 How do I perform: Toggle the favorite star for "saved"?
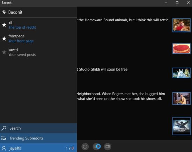[x=4, y=52]
